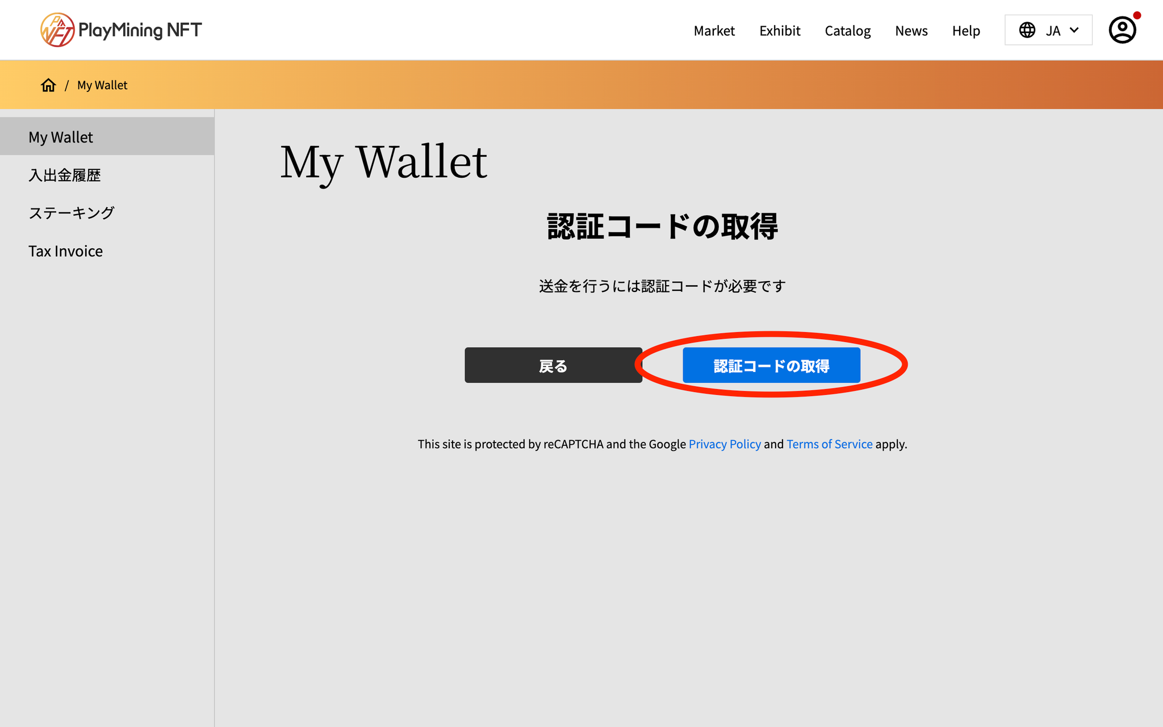This screenshot has height=727, width=1163.
Task: Go to the Catalog page
Action: pos(847,31)
